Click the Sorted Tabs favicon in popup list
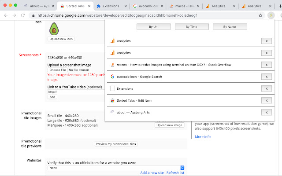This screenshot has width=282, height=176. pyautogui.click(x=112, y=101)
